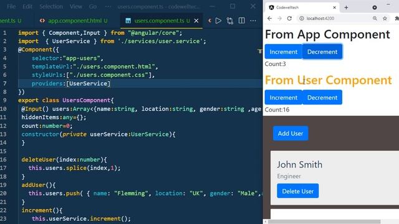The image size is (399, 224).
Task: Click the hiddenItems:any={} line
Action: coord(54,118)
